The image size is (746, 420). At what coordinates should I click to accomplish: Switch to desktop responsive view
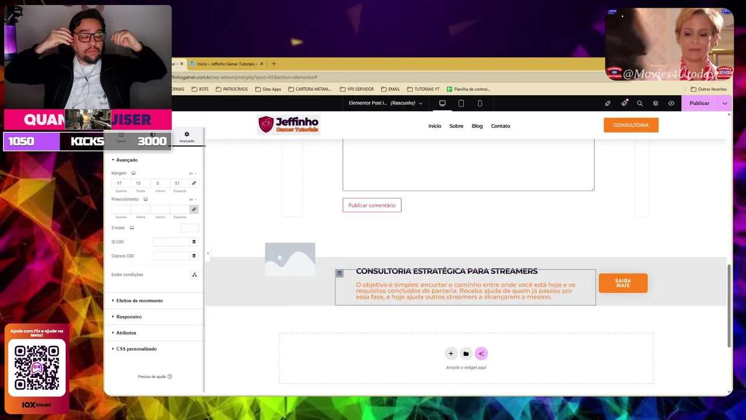442,103
